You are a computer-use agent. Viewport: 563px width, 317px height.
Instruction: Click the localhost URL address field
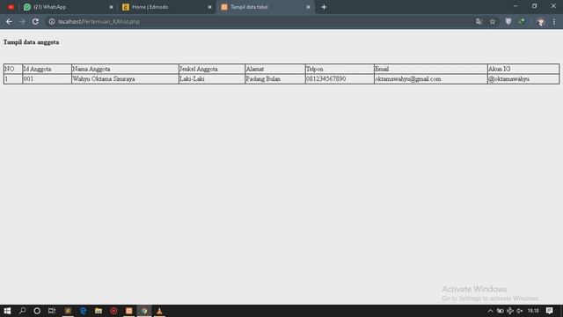(x=99, y=21)
